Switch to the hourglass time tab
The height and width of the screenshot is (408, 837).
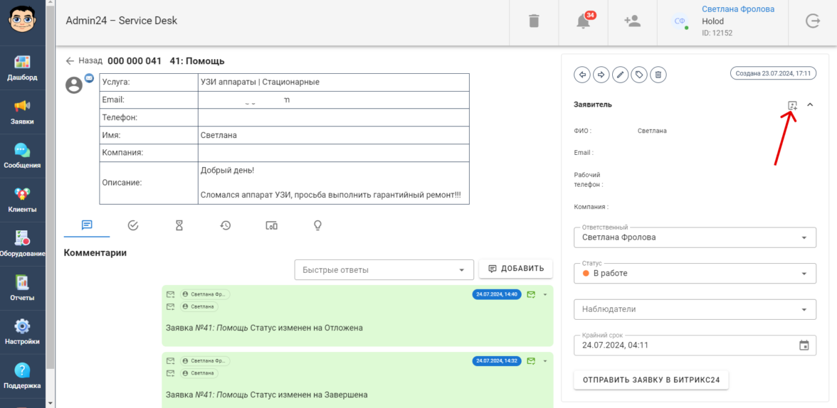(179, 225)
